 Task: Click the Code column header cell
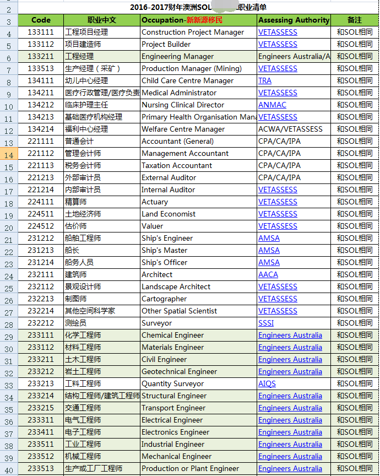tap(41, 20)
